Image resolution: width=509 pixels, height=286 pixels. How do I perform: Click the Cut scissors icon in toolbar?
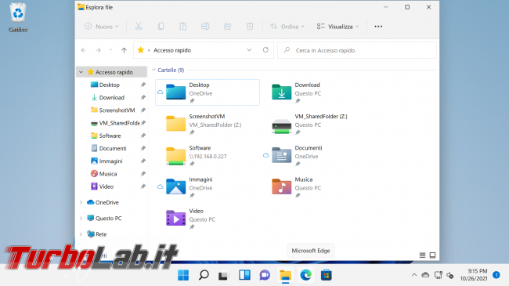139,27
